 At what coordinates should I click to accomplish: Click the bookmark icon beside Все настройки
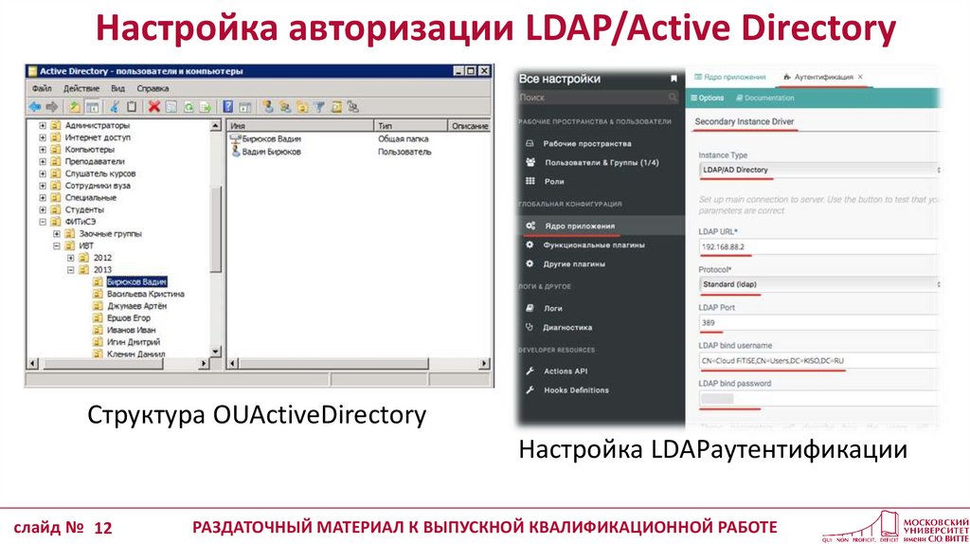674,79
